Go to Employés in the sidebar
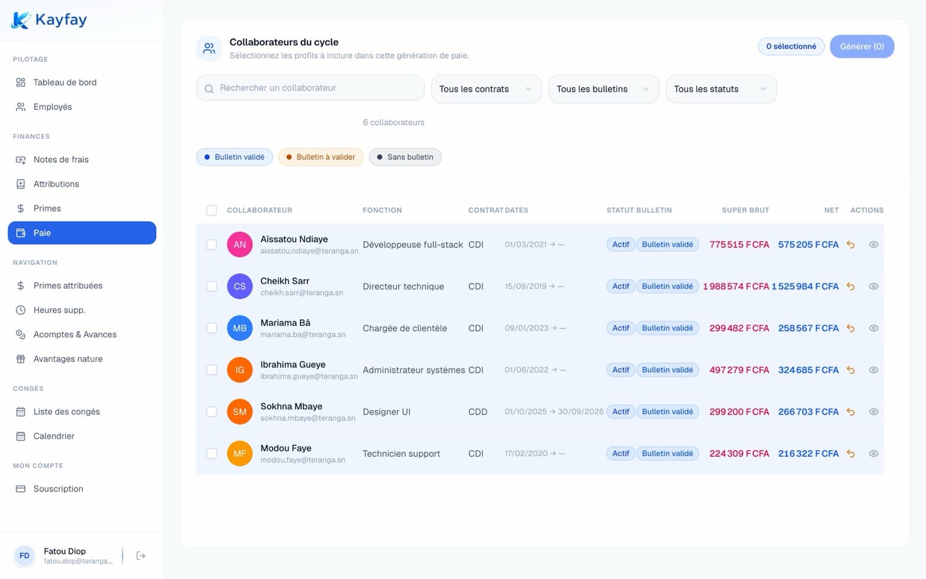Screen dimensions: 926x579 point(82,107)
